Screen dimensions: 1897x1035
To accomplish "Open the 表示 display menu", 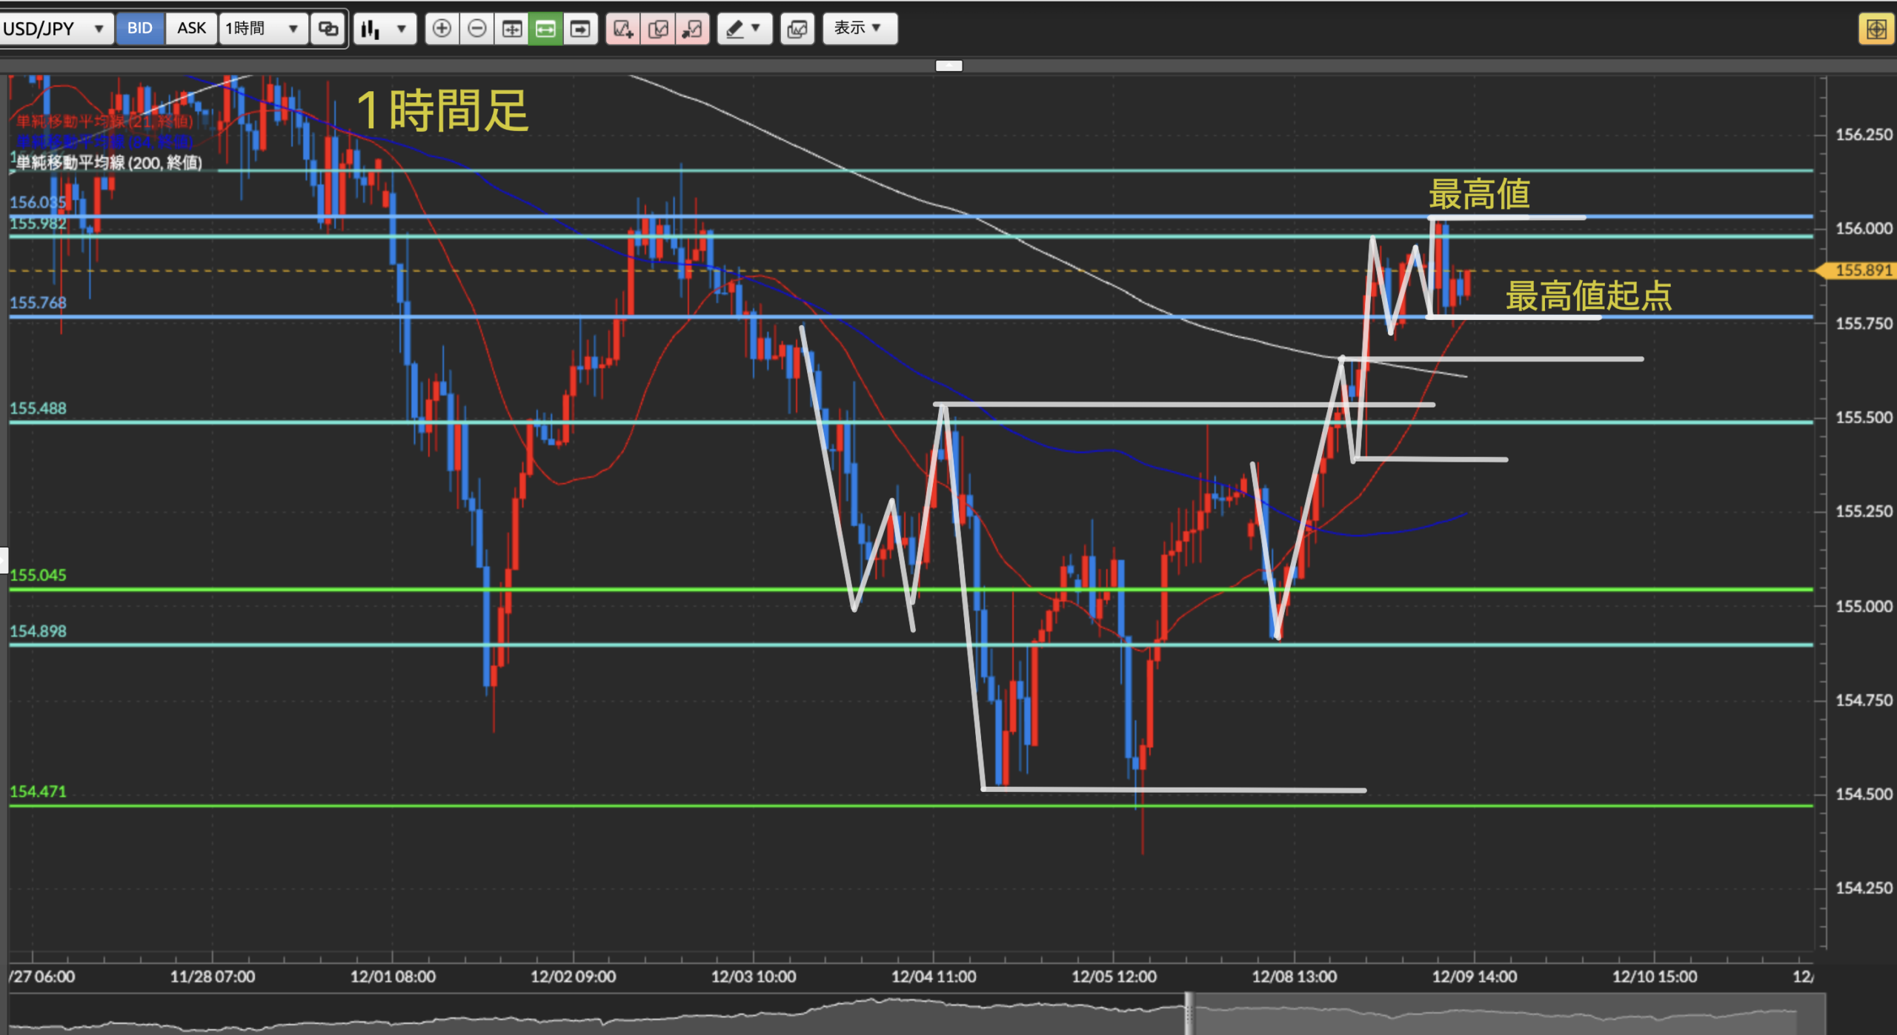I will (x=859, y=28).
